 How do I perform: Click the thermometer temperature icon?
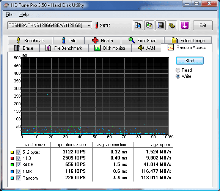(96, 25)
